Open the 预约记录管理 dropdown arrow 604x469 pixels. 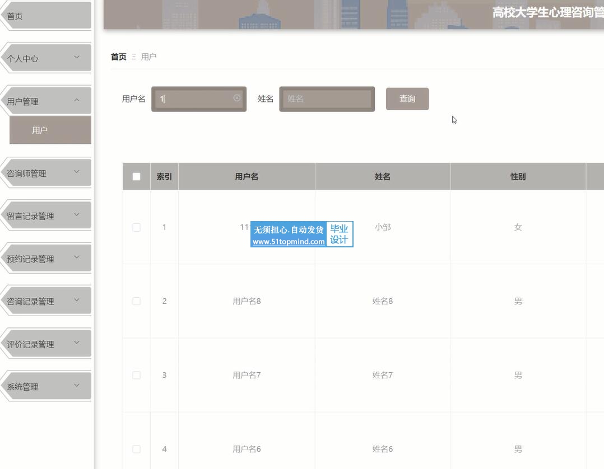77,257
